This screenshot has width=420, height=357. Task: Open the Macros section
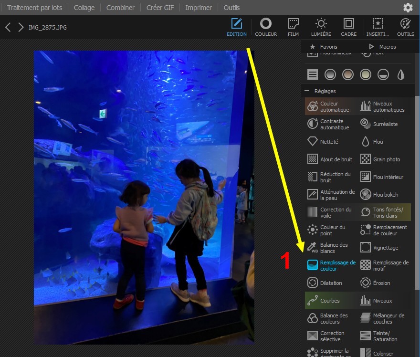[382, 47]
